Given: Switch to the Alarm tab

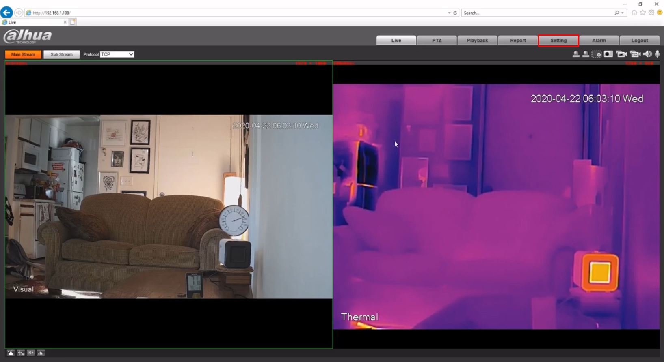Looking at the screenshot, I should click(599, 41).
